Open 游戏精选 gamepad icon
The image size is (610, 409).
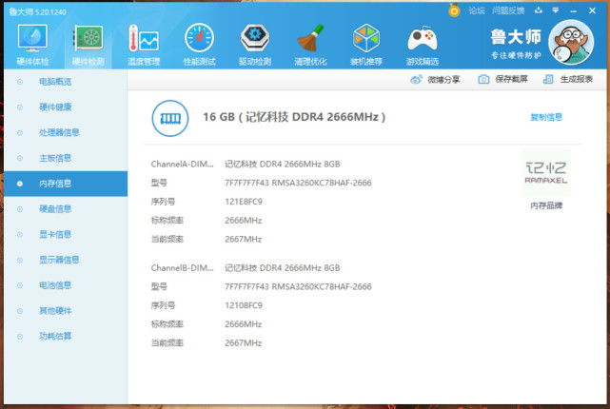[x=423, y=45]
